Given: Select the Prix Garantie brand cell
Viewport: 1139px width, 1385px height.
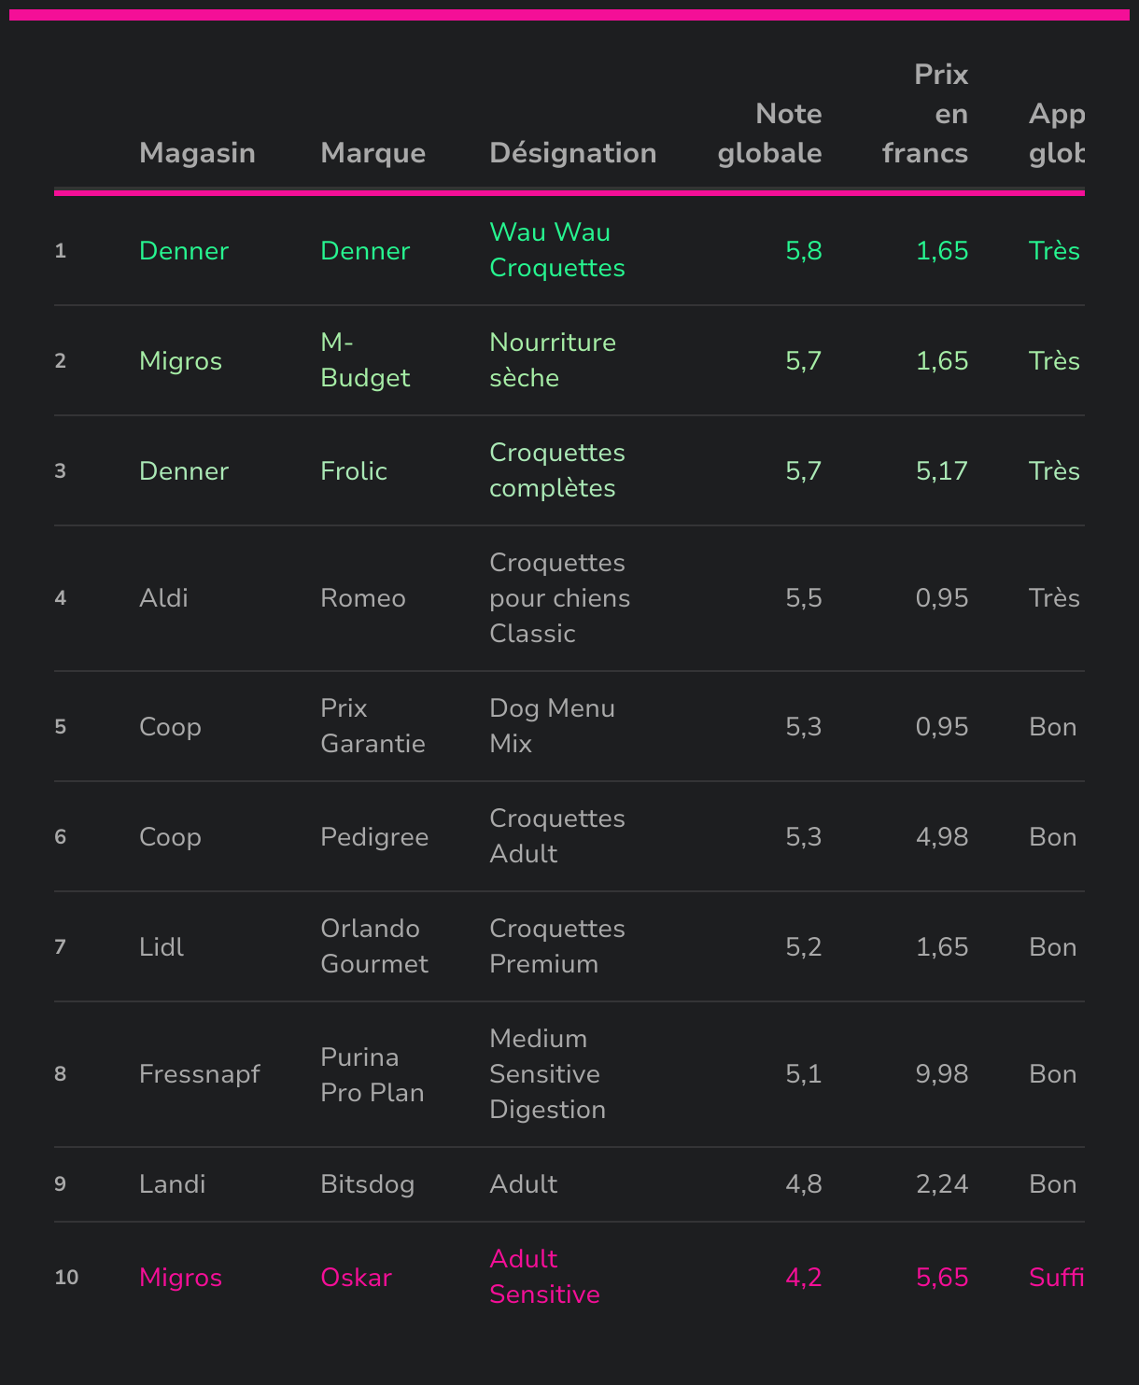Looking at the screenshot, I should pos(373,726).
